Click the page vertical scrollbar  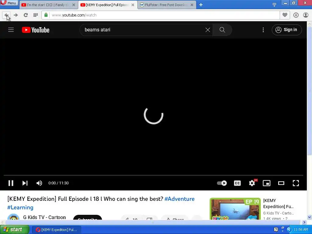point(309,91)
